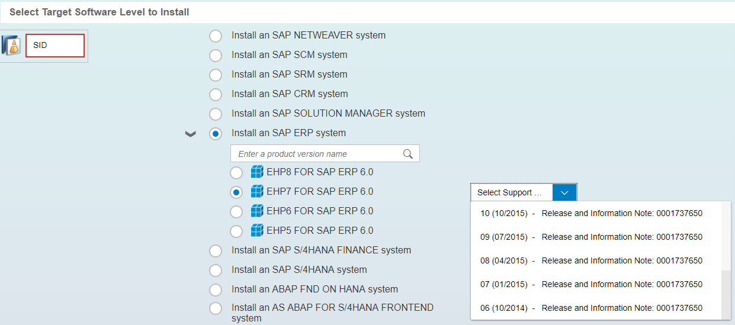Image resolution: width=735 pixels, height=325 pixels.
Task: Click the SID system icon
Action: [x=12, y=46]
